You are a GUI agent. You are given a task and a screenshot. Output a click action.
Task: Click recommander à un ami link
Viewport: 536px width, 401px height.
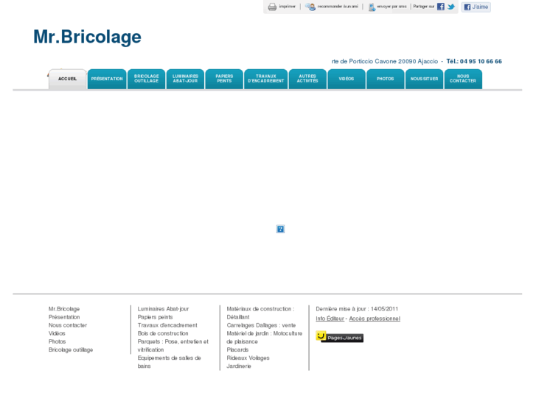click(x=338, y=7)
